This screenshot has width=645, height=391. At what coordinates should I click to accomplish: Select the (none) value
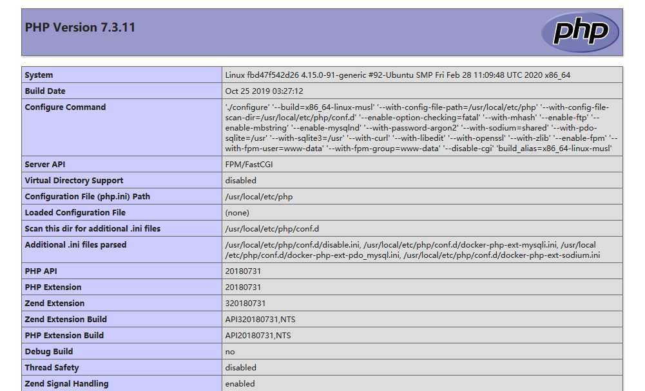coord(237,212)
